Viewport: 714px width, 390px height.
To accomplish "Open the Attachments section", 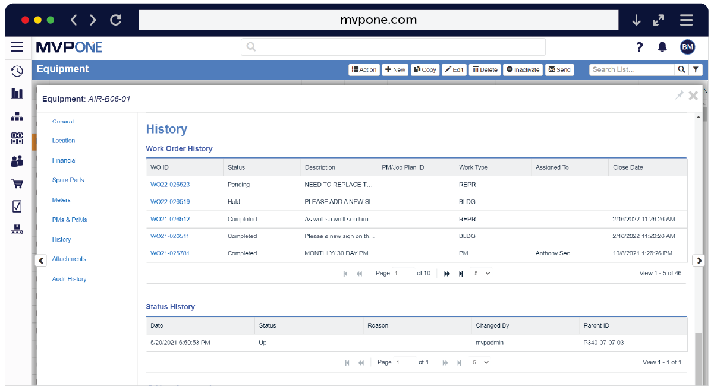I will click(70, 259).
